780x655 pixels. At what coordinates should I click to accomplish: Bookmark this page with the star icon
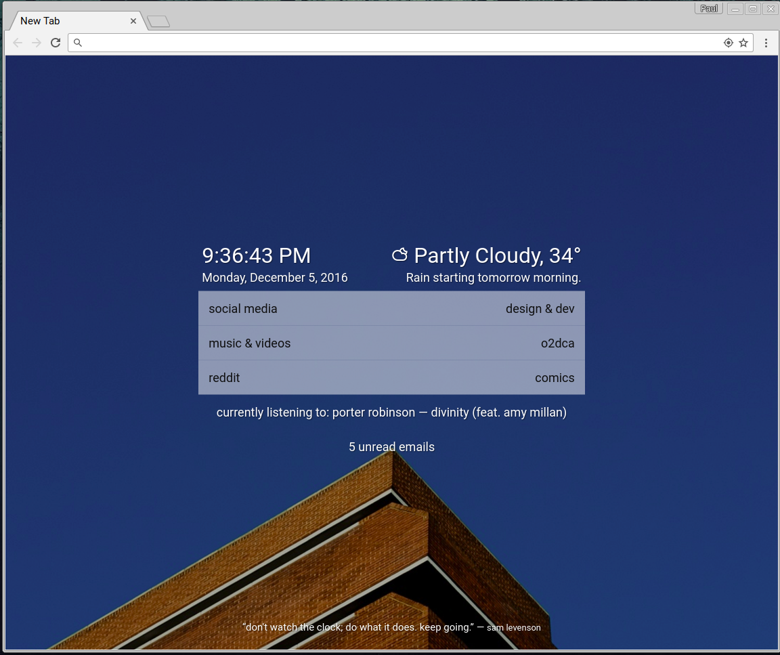click(x=743, y=43)
